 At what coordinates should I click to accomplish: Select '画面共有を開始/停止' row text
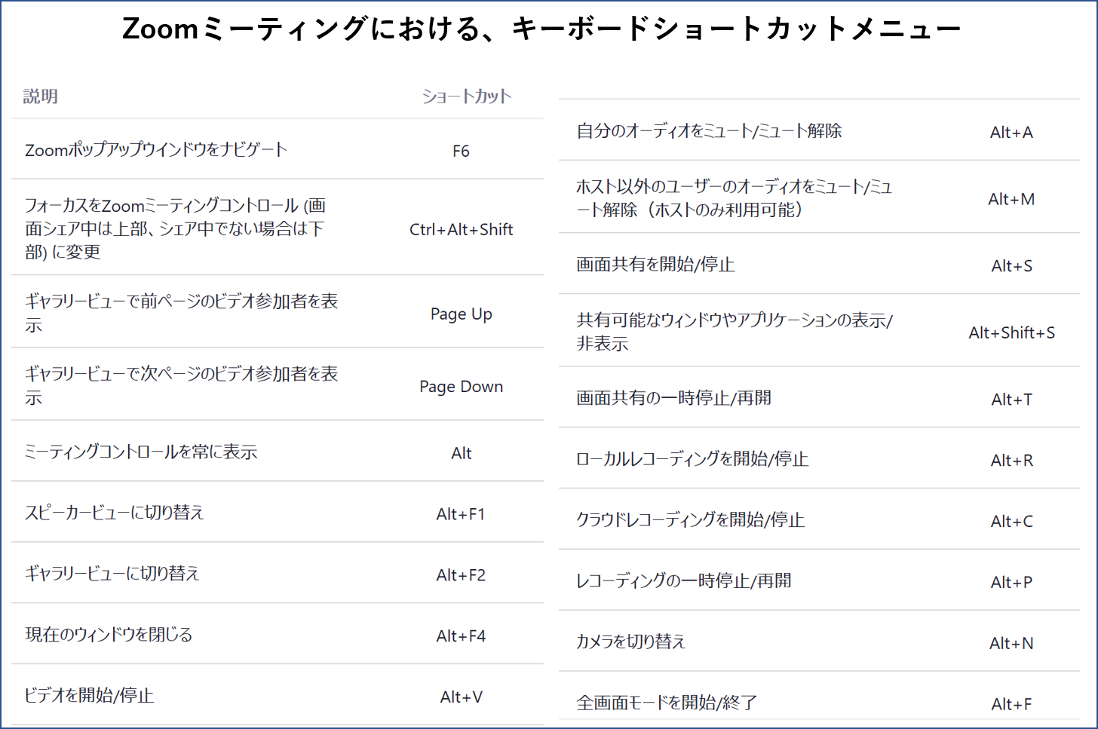point(655,265)
